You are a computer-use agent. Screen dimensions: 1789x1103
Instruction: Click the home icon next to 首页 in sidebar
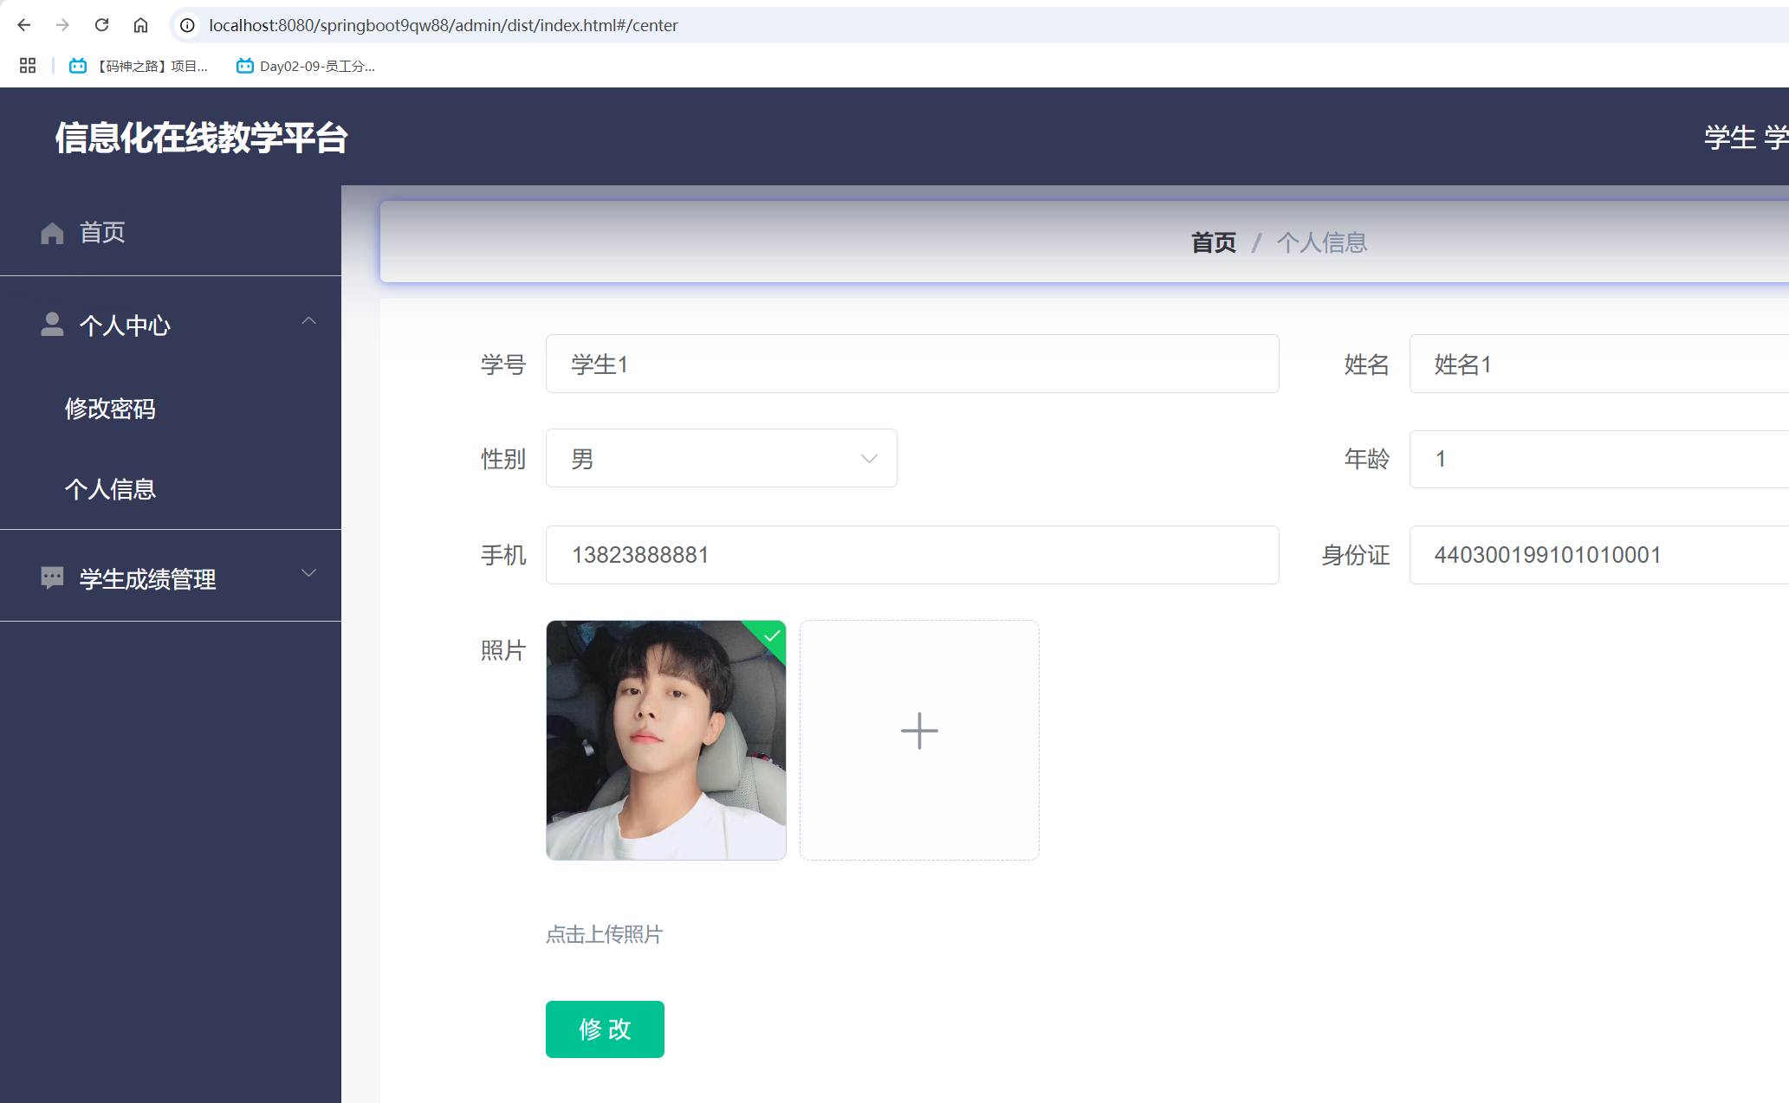coord(51,232)
